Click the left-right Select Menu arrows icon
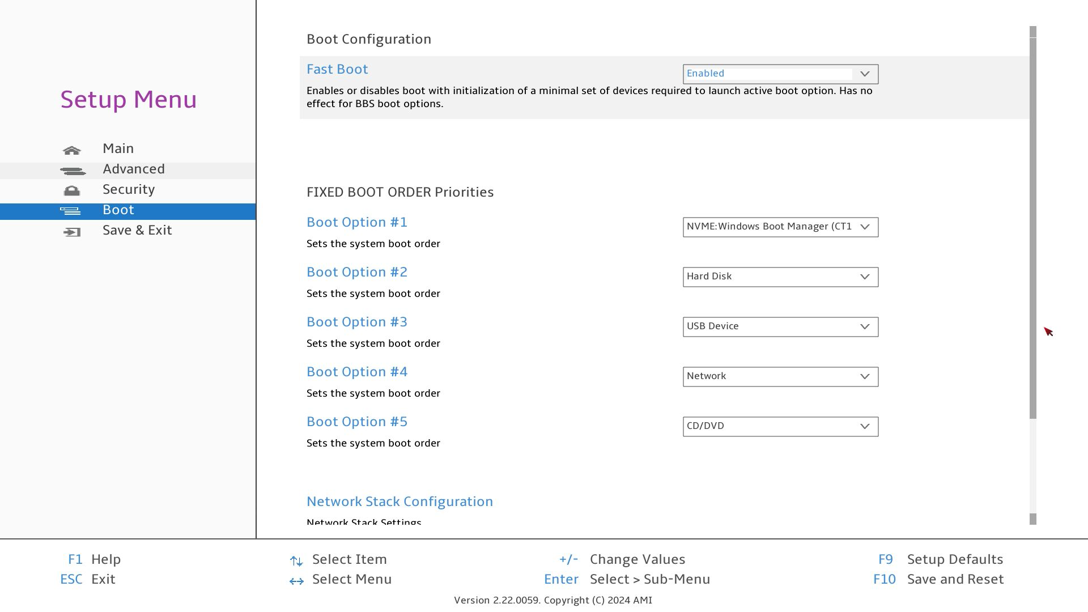1088x612 pixels. click(296, 581)
